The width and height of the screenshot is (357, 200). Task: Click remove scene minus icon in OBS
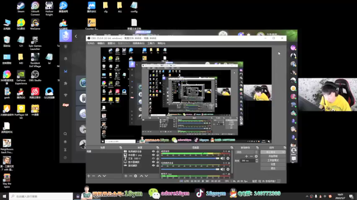pos(94,176)
